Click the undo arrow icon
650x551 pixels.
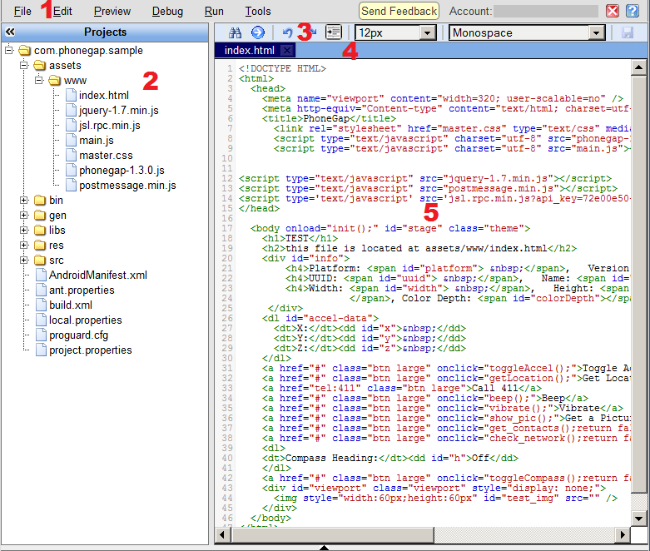click(x=287, y=32)
